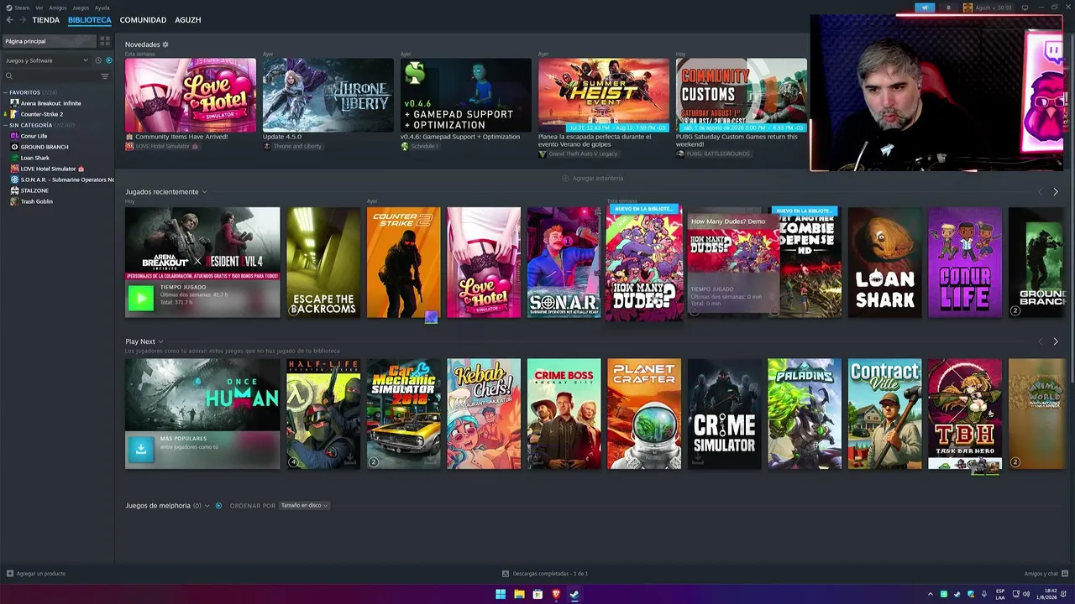1075x604 pixels.
Task: Open Planet Crafter cover in Play Next
Action: click(644, 414)
